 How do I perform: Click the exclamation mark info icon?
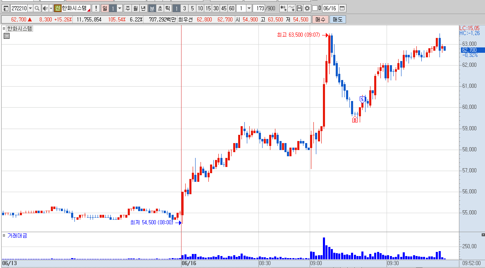point(96,8)
